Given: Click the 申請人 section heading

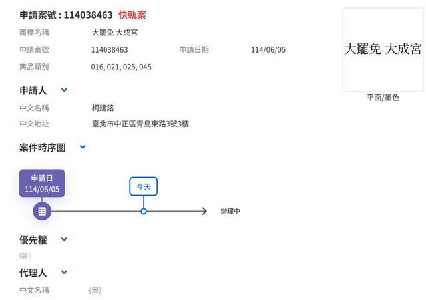Looking at the screenshot, I should click(33, 90).
